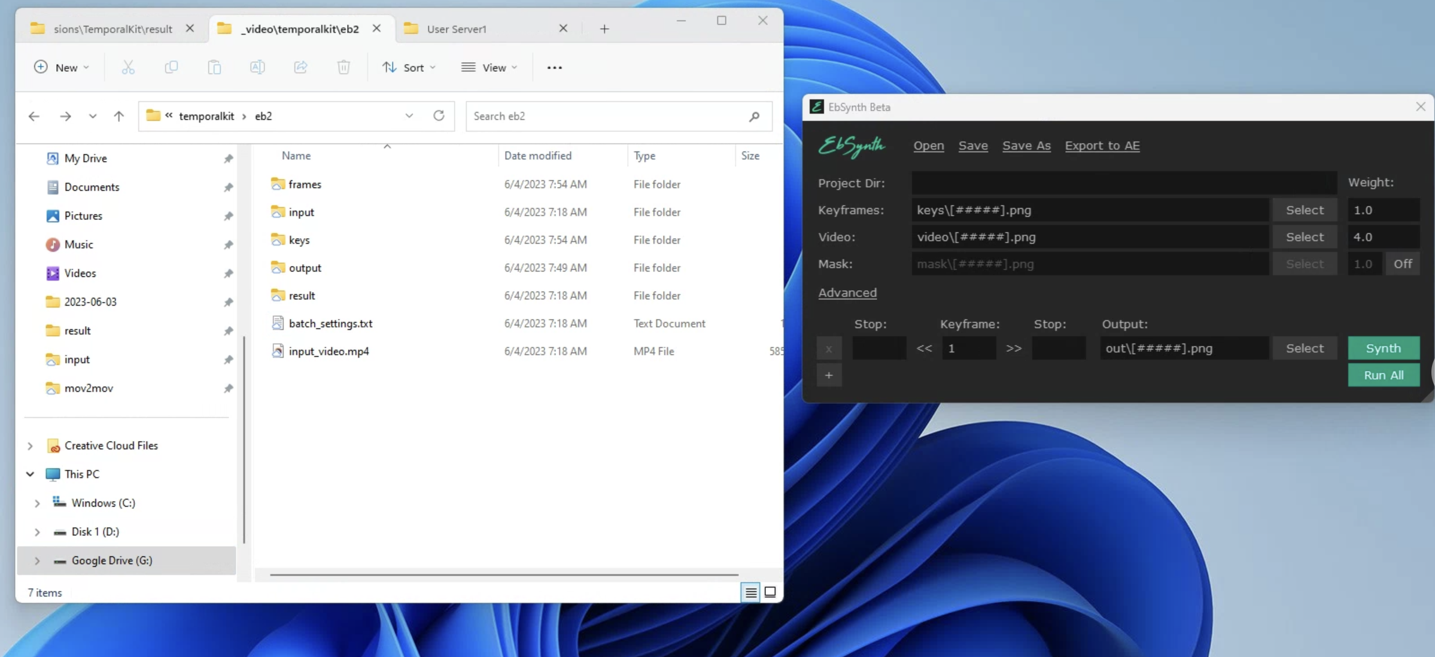Image resolution: width=1435 pixels, height=657 pixels.
Task: Click the EbSynth logo icon
Action: 816,106
